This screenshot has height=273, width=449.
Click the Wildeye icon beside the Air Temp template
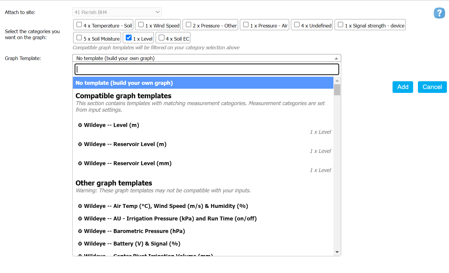tap(80, 206)
